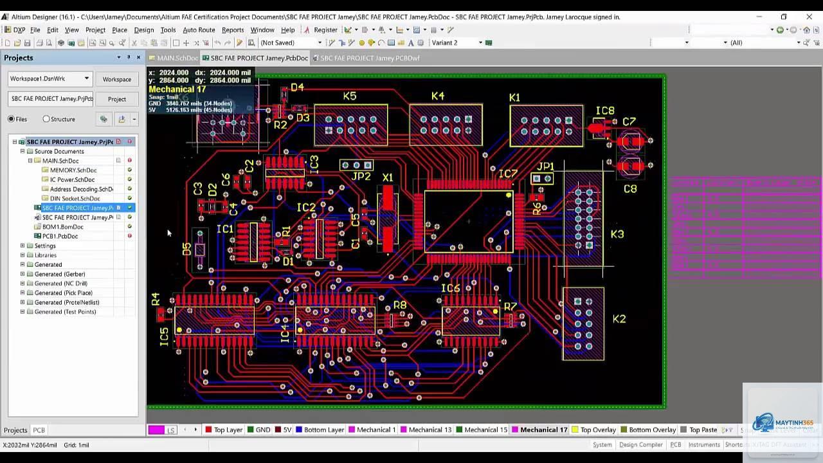Select the Place pad tool icon
This screenshot has height=463, width=823.
click(361, 42)
